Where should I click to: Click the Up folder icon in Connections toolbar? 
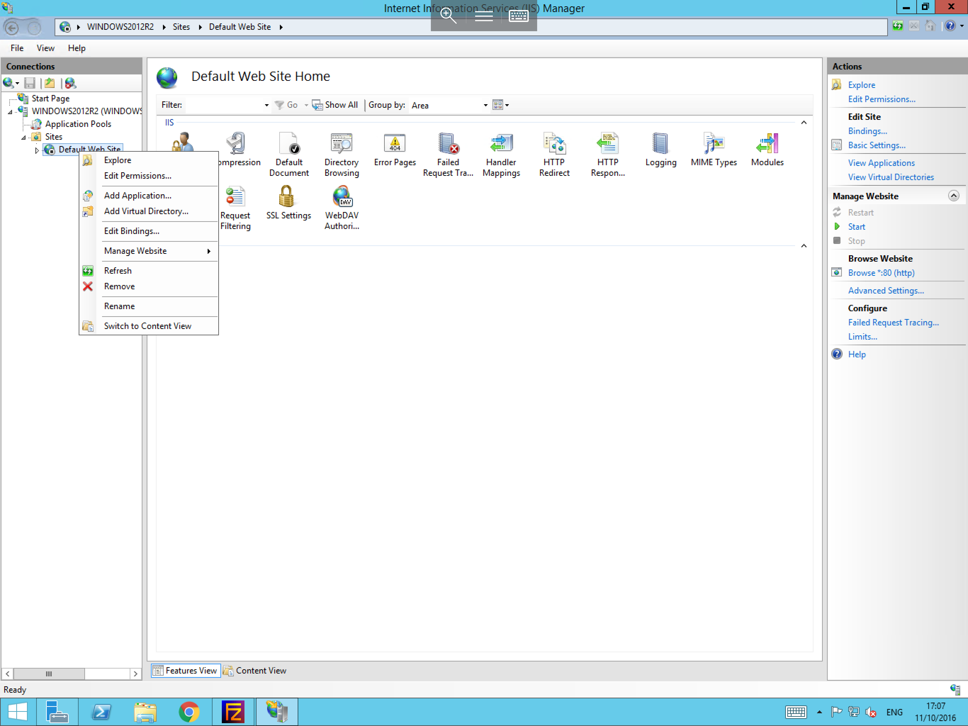50,83
